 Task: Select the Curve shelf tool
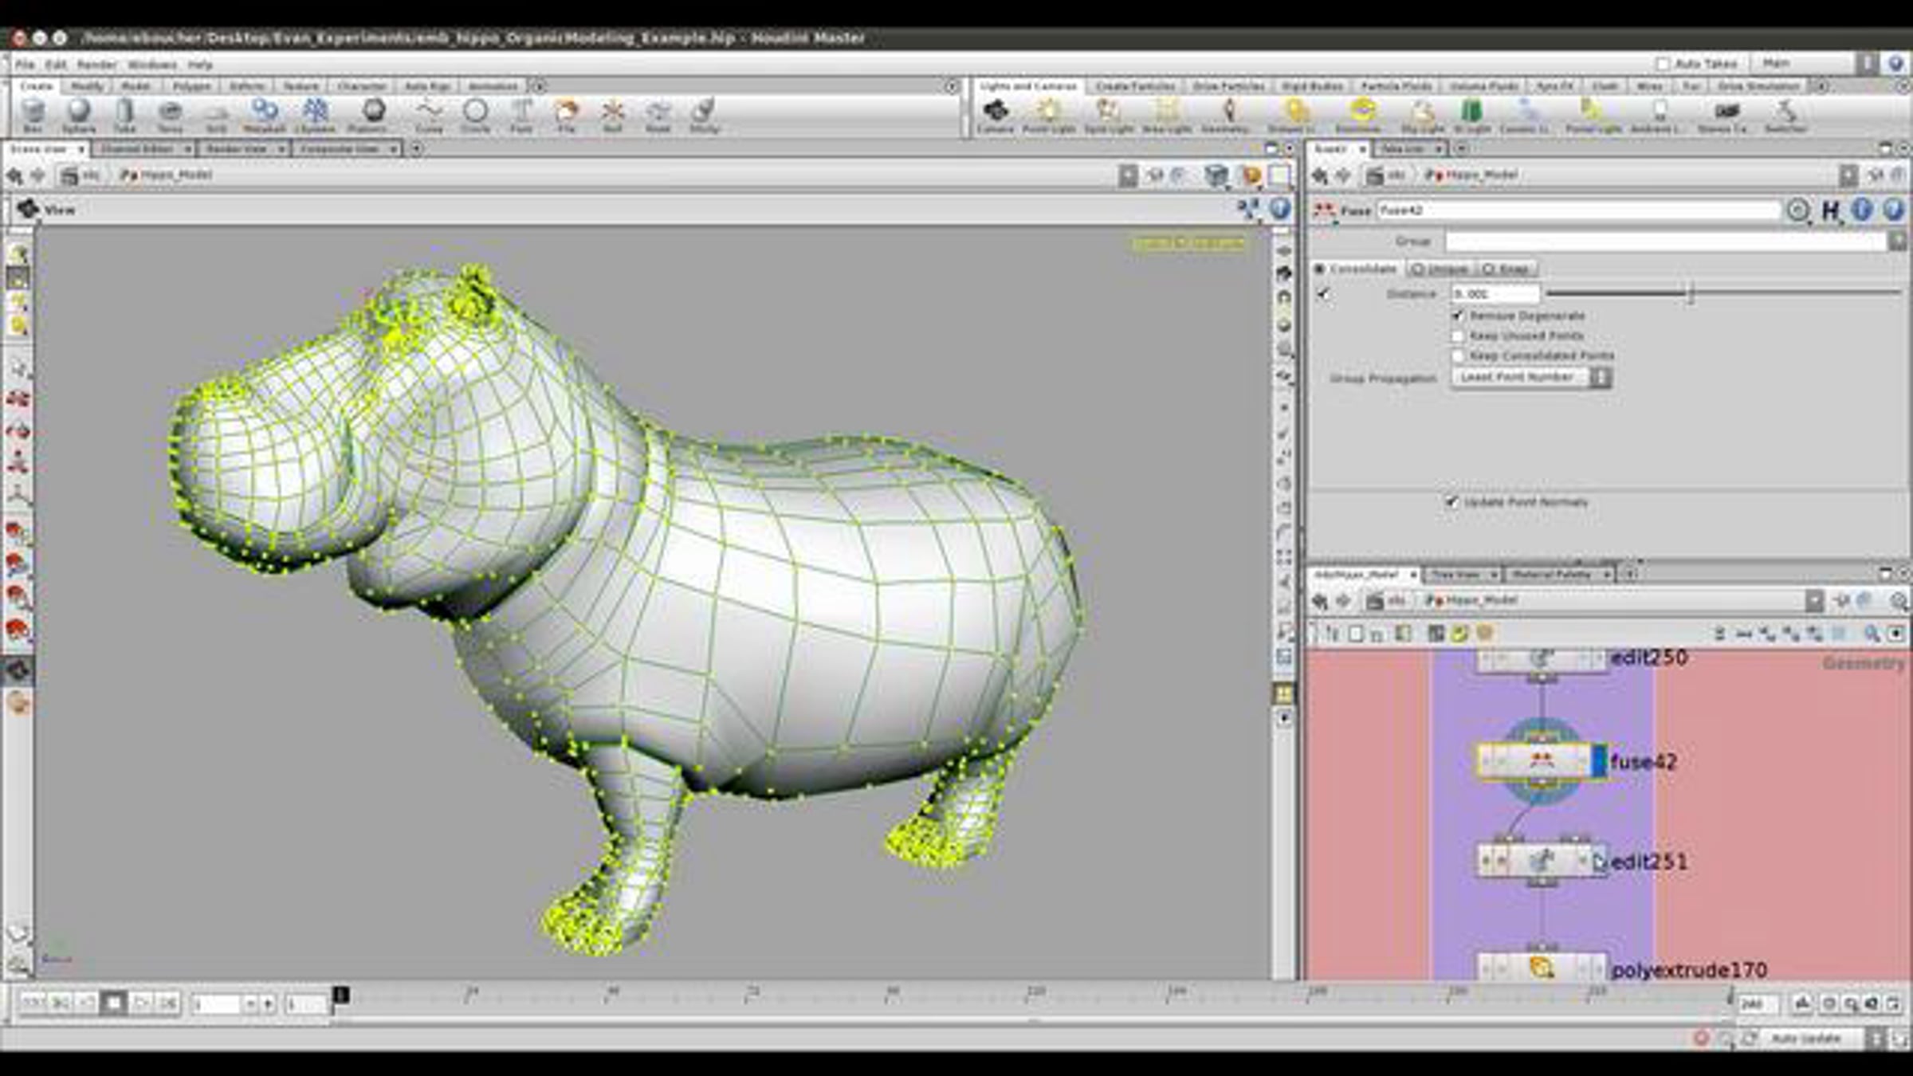point(429,115)
